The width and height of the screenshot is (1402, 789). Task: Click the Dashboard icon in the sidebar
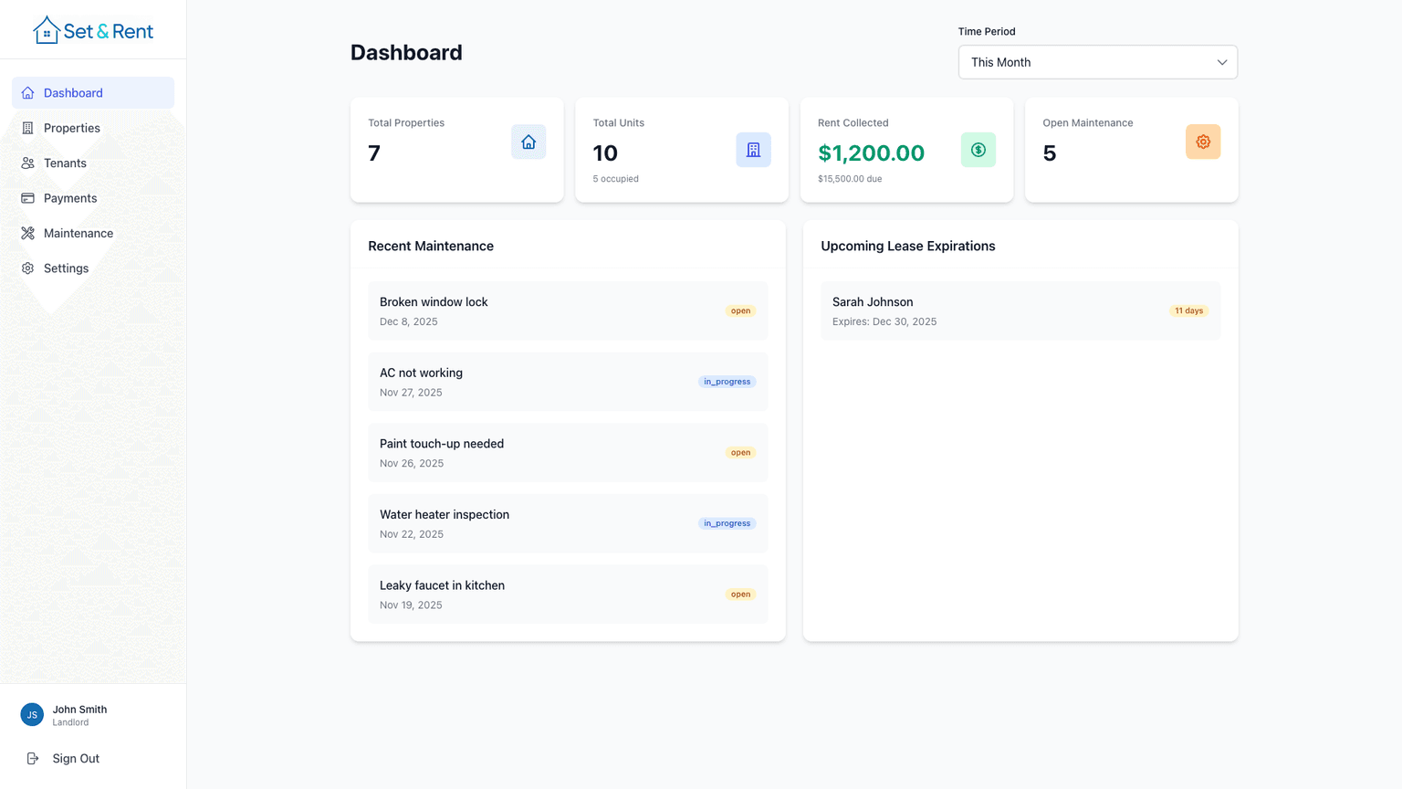[27, 92]
